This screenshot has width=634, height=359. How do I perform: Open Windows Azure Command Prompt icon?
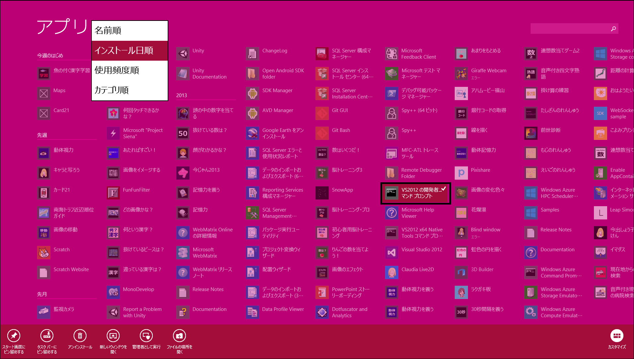point(531,272)
